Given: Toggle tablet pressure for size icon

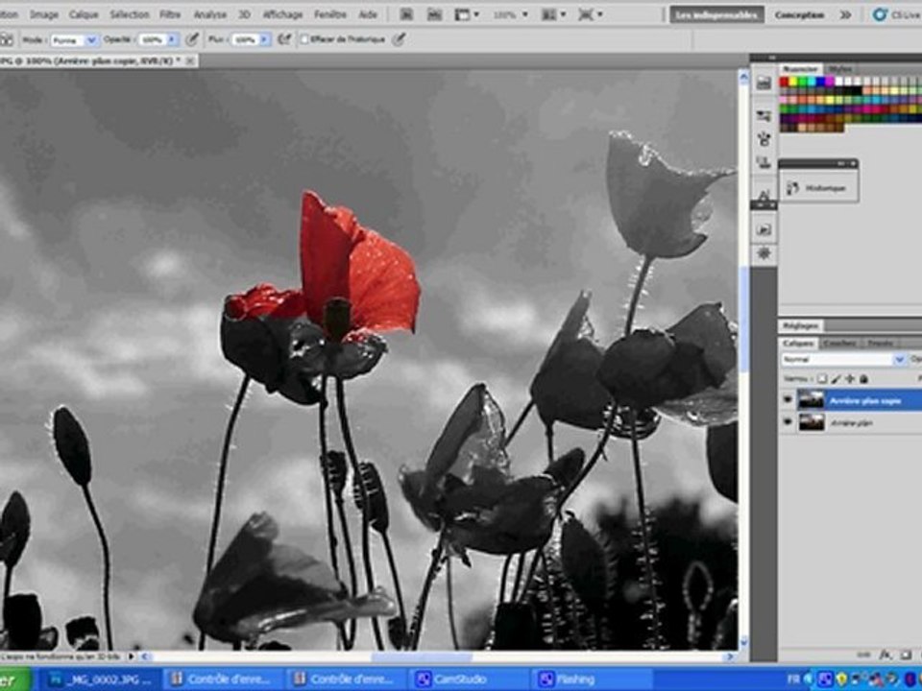Looking at the screenshot, I should tap(399, 40).
